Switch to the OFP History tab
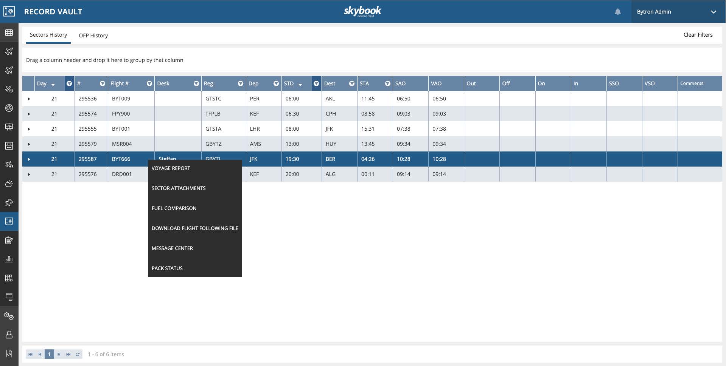 93,36
